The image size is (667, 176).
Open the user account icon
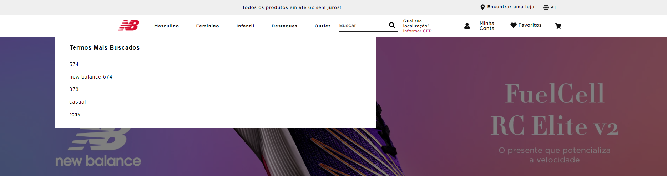pyautogui.click(x=467, y=26)
